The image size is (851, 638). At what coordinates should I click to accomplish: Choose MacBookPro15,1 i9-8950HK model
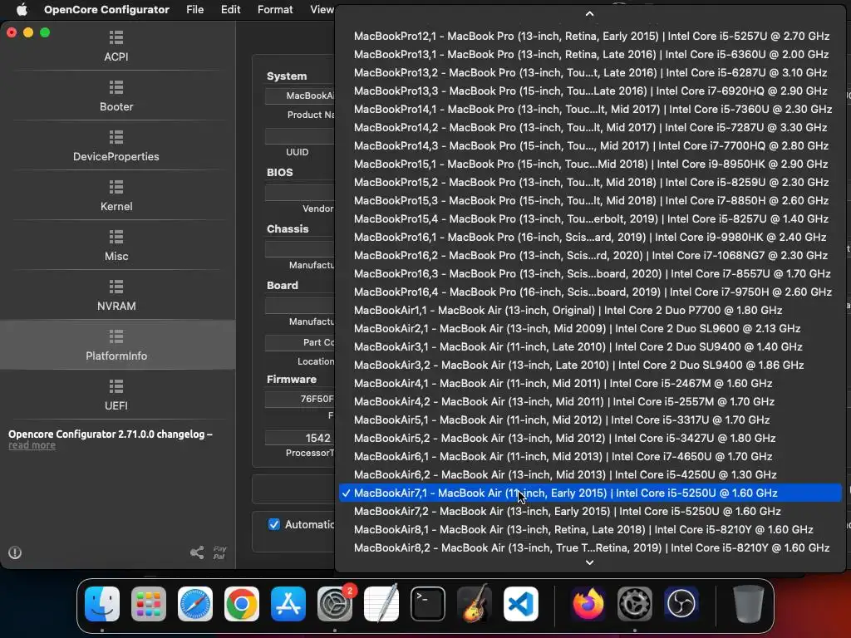pyautogui.click(x=590, y=164)
